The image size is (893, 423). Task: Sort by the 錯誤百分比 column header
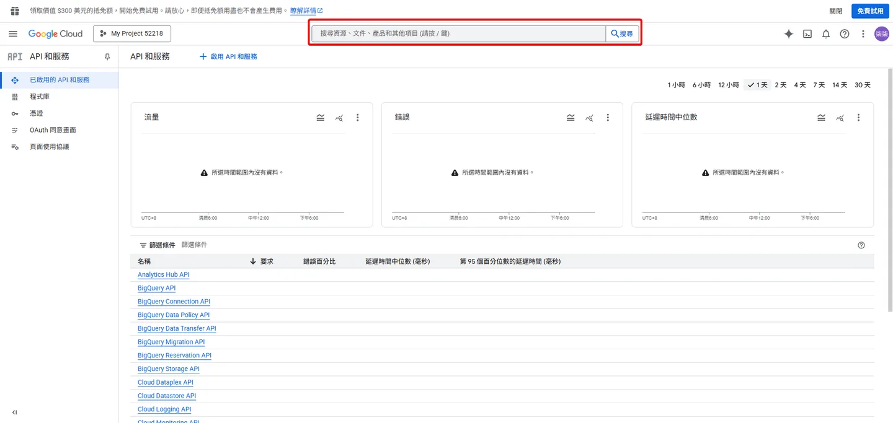319,261
